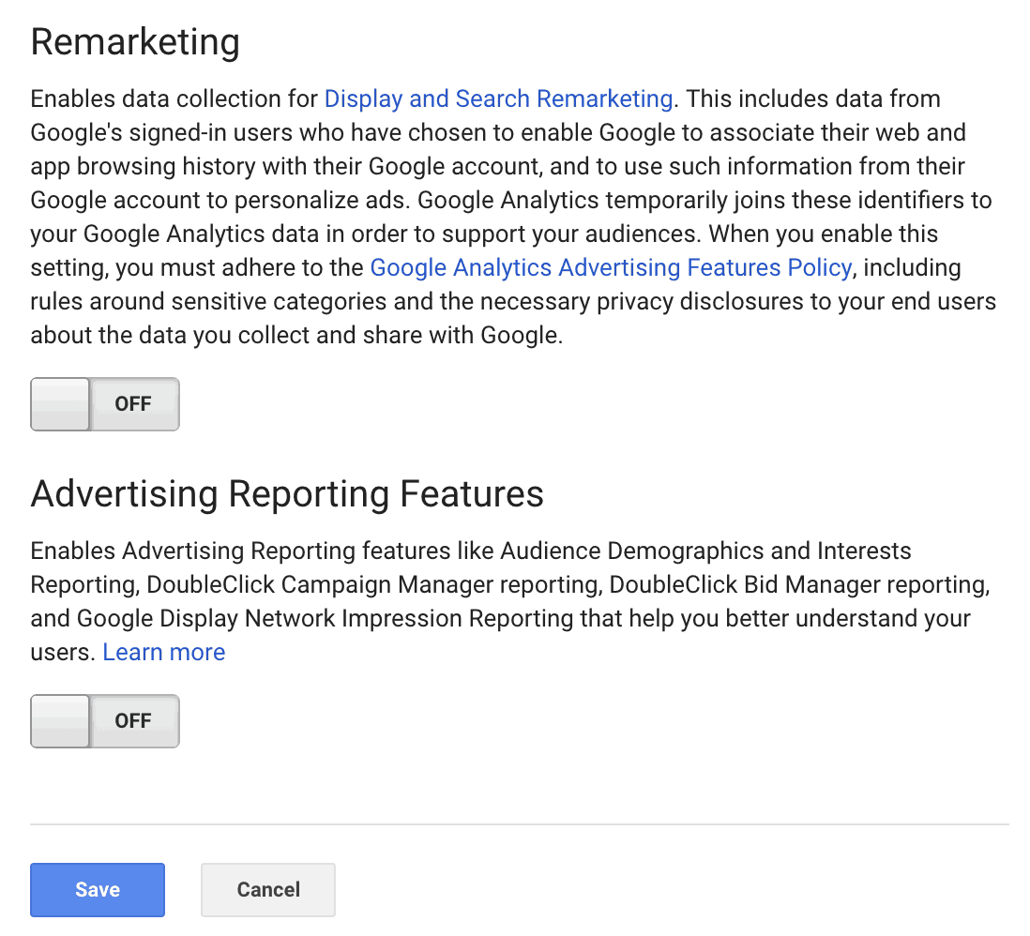Image resolution: width=1030 pixels, height=936 pixels.
Task: Save the advertising feature settings
Action: pyautogui.click(x=97, y=889)
